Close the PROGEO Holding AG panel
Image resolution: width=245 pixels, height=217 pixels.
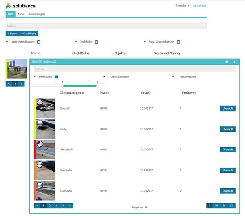click(234, 62)
